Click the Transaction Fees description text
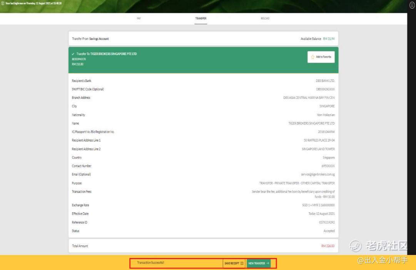Image resolution: width=416 pixels, height=270 pixels. click(293, 194)
